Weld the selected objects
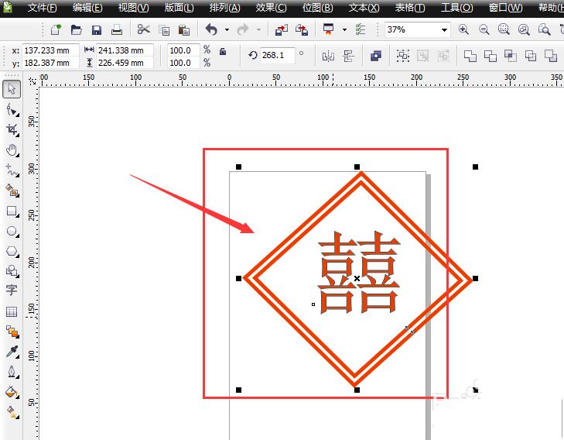Screen dimensions: 564x440 470,56
